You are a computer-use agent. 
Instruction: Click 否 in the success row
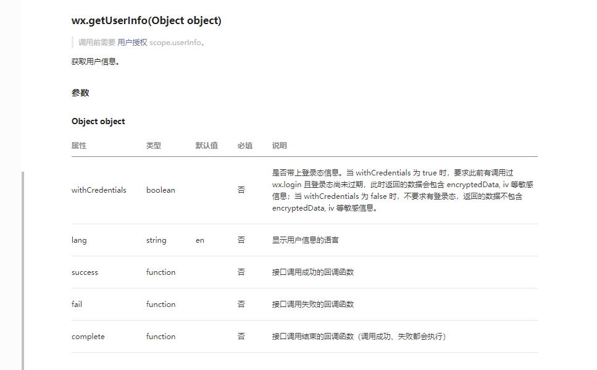pyautogui.click(x=241, y=272)
